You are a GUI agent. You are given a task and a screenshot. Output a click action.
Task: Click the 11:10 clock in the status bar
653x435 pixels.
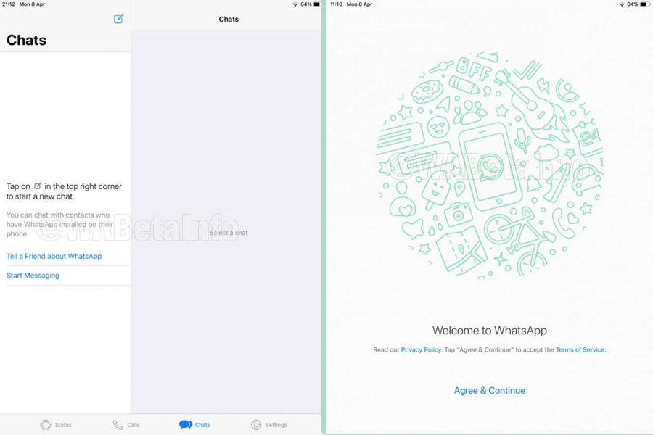coord(336,4)
